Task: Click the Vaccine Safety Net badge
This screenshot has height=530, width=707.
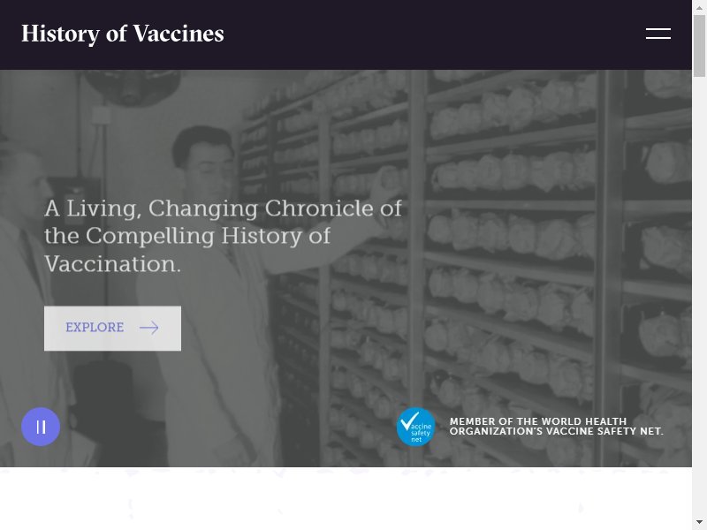Action: pyautogui.click(x=415, y=427)
